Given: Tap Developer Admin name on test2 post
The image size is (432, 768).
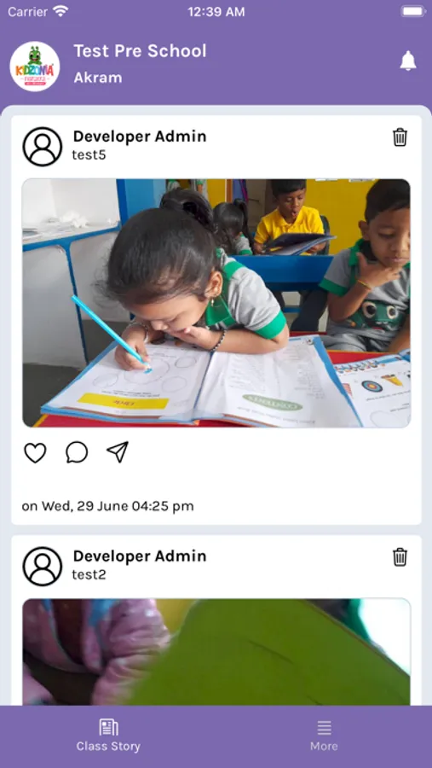Looking at the screenshot, I should 140,556.
